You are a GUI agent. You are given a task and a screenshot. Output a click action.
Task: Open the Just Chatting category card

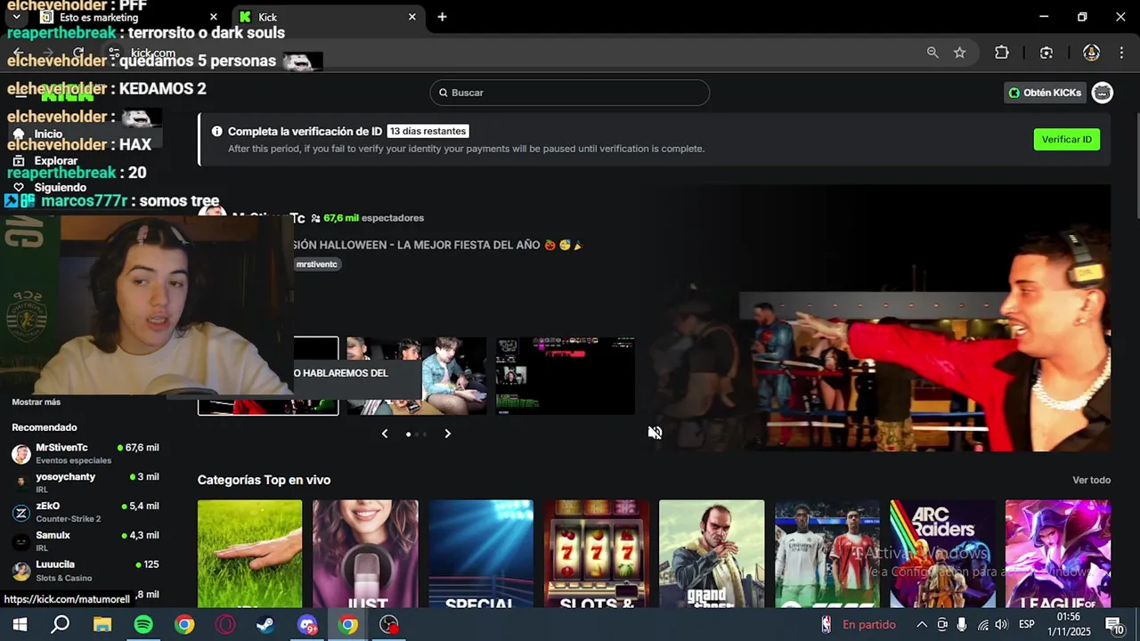point(365,554)
